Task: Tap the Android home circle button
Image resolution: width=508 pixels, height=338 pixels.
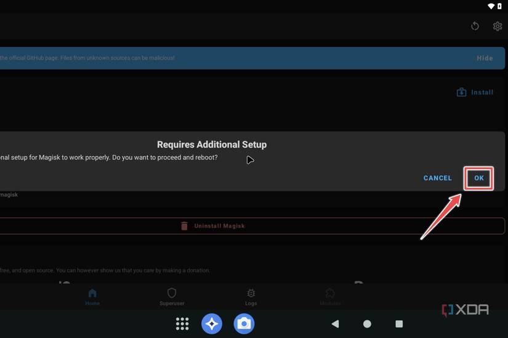Action: click(x=367, y=324)
